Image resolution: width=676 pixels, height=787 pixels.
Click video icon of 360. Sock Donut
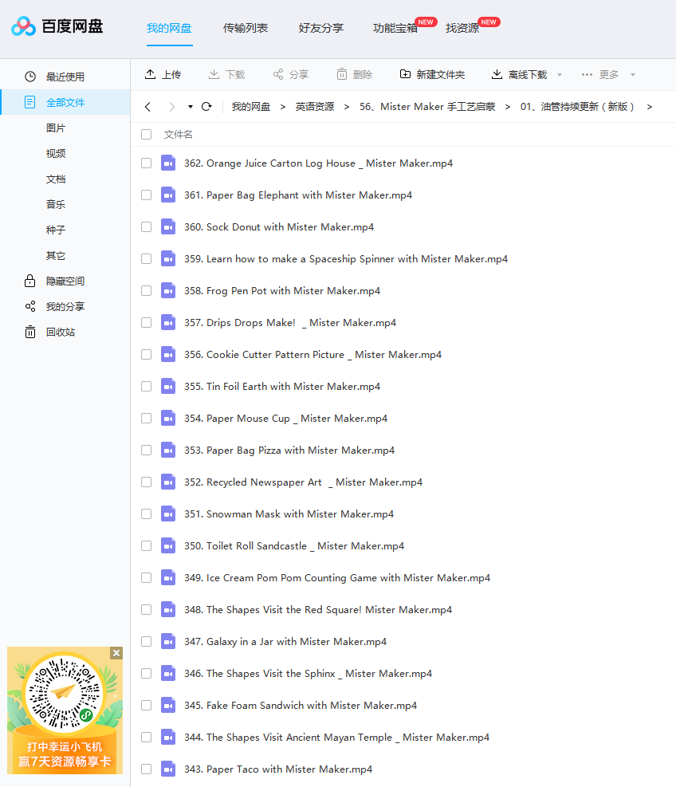pyautogui.click(x=168, y=227)
